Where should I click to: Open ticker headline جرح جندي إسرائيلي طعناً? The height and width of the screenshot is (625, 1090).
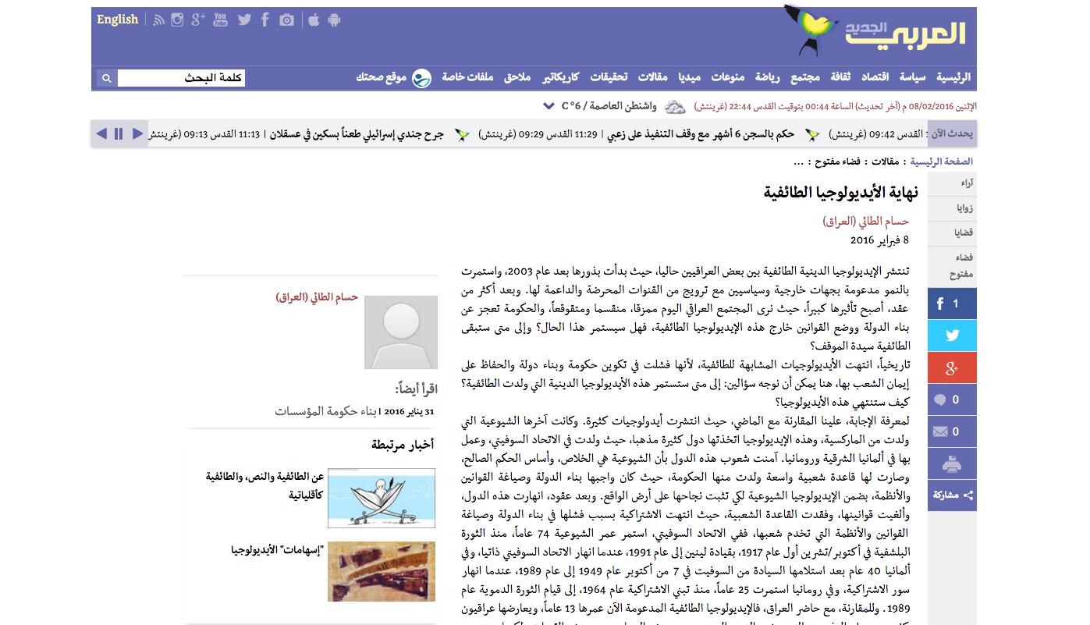(357, 134)
